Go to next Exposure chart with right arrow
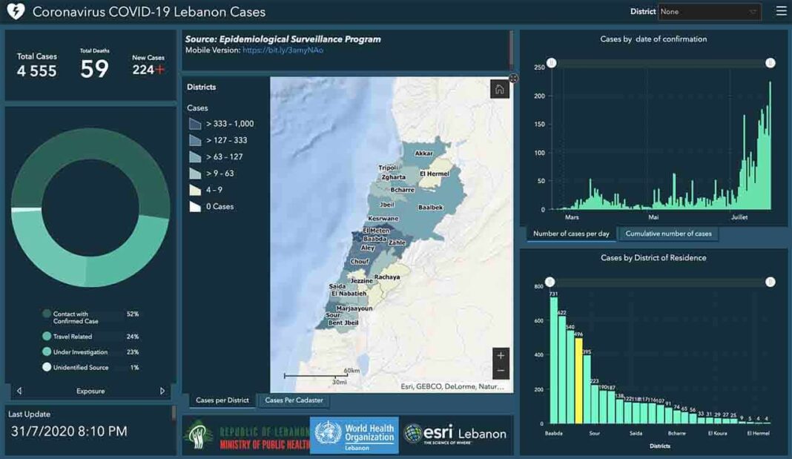The width and height of the screenshot is (792, 459). click(x=162, y=391)
